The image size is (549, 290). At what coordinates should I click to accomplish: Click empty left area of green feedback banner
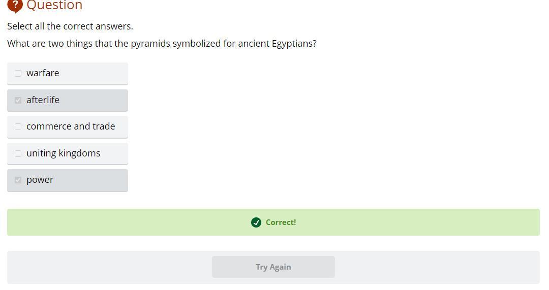point(102,222)
